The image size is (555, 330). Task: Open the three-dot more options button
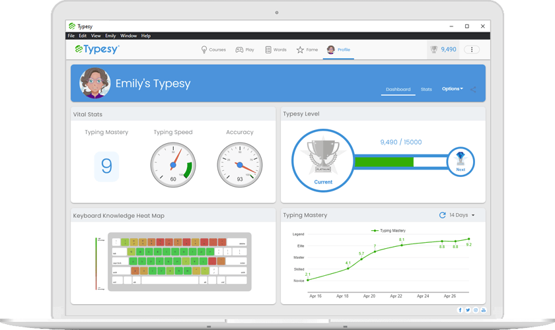coord(472,49)
